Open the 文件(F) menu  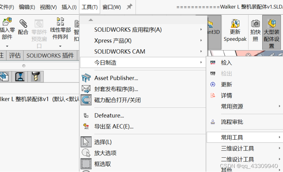tap(7, 7)
